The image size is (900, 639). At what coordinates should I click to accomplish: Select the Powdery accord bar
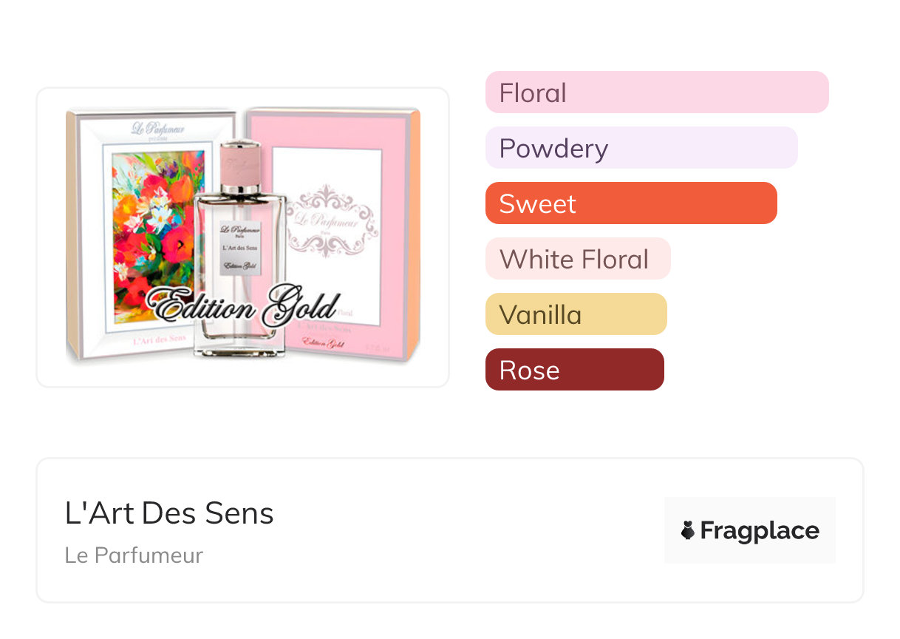click(641, 148)
